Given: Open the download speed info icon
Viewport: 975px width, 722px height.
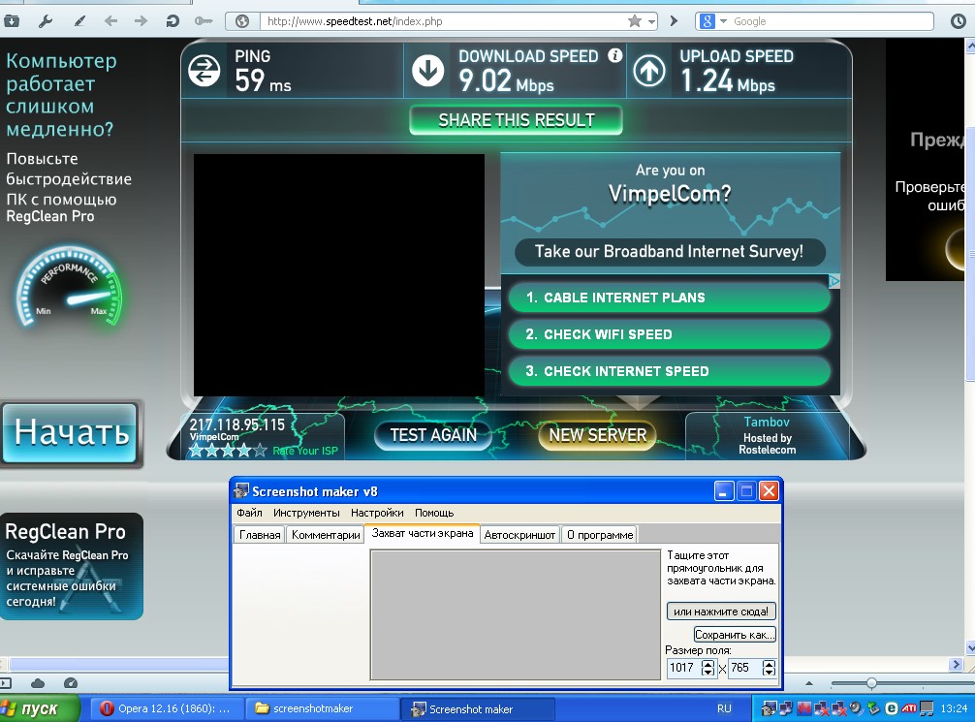Looking at the screenshot, I should (615, 55).
